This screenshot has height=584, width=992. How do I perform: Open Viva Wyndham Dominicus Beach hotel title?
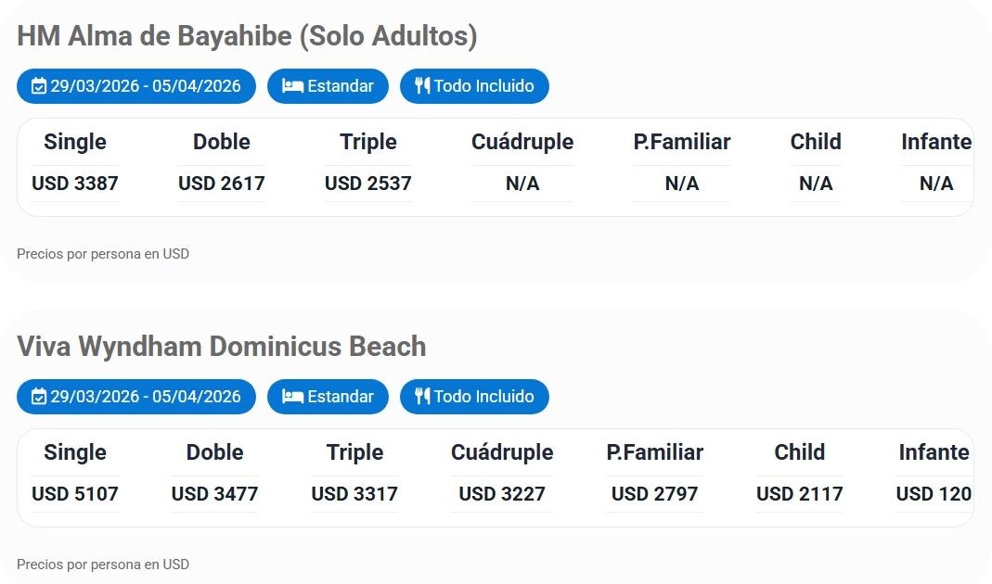tap(221, 347)
